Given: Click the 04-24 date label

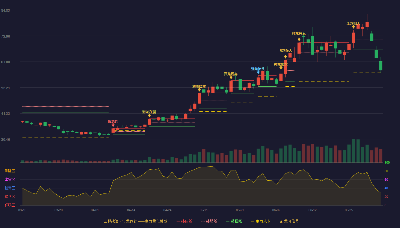Looking at the screenshot, I should pos(167,210).
